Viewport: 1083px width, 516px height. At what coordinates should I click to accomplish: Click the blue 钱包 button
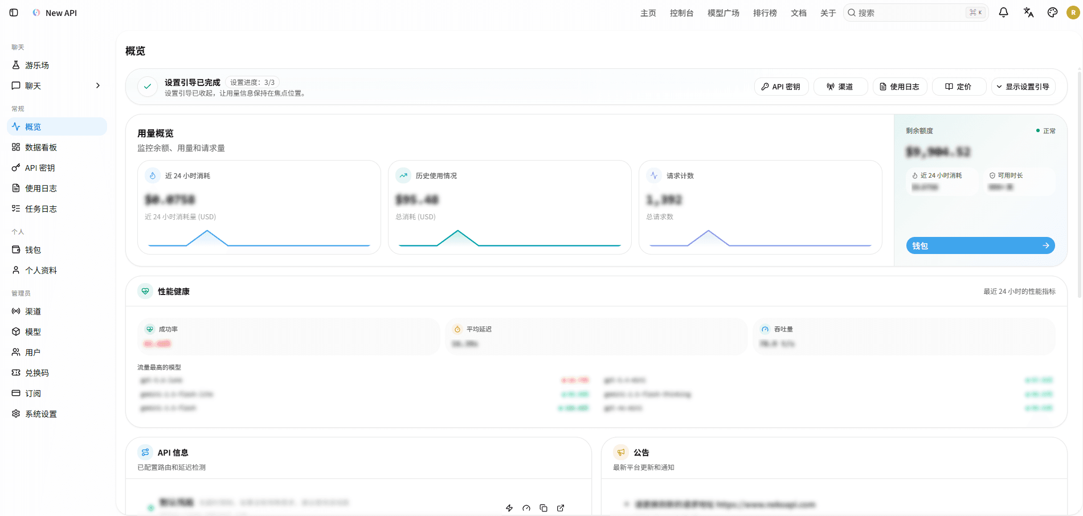[x=980, y=245]
